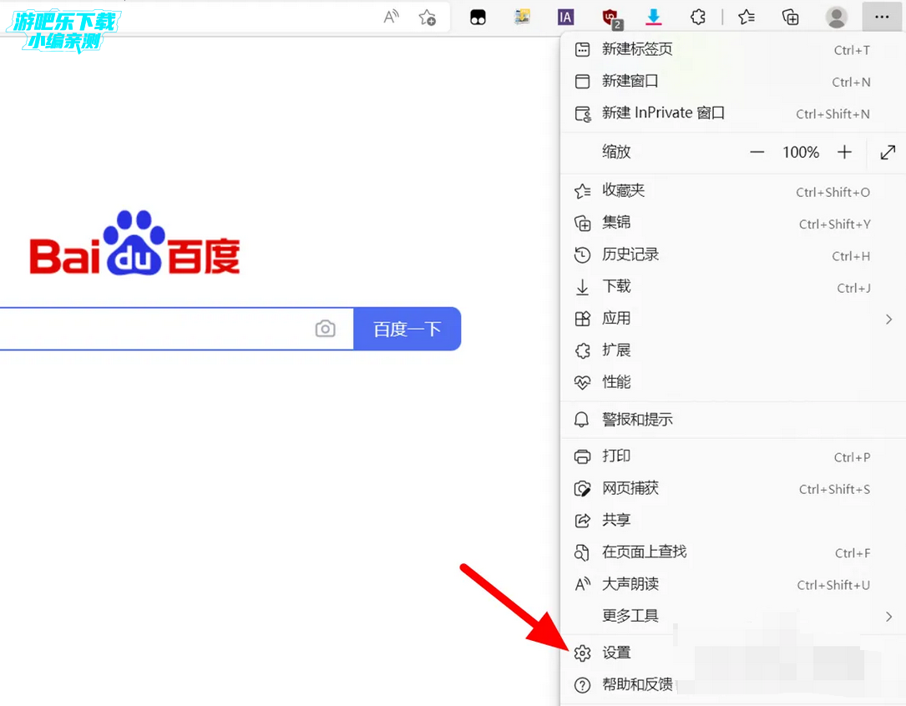Click the Baidu logo
This screenshot has height=706, width=906.
pos(134,243)
